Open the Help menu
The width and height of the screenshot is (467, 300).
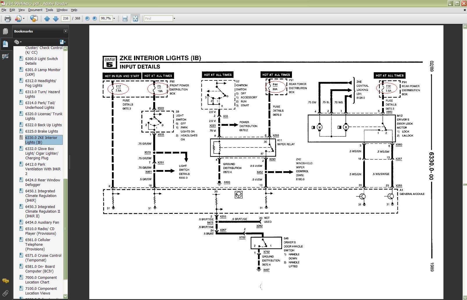[x=74, y=10]
